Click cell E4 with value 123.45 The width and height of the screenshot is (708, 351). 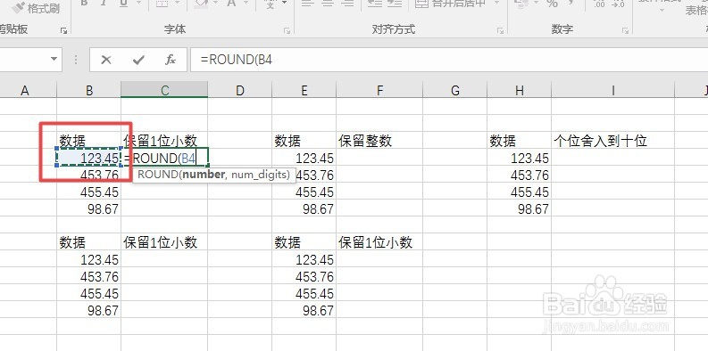[304, 158]
